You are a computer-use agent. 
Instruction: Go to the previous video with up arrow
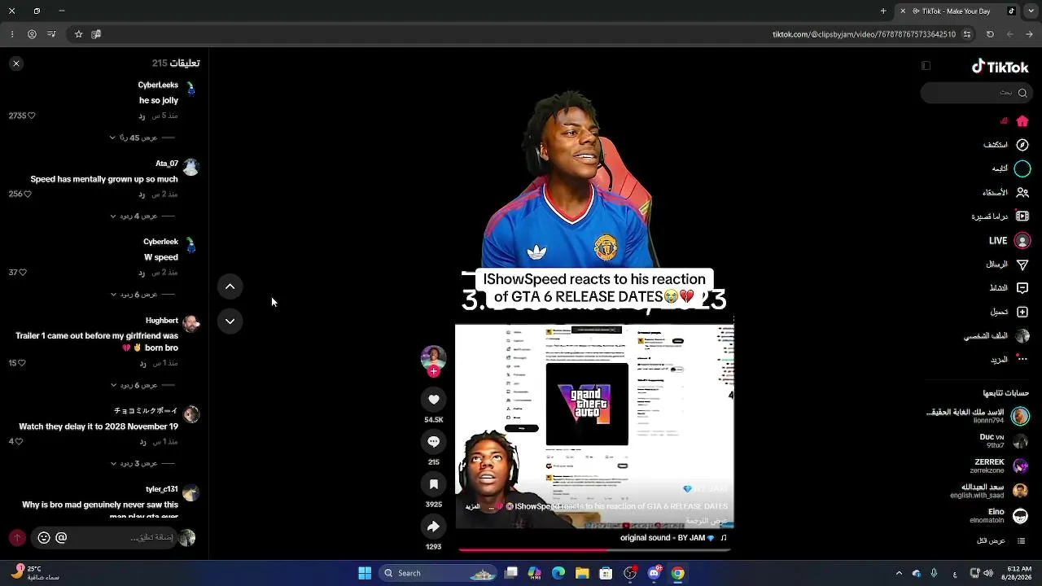point(230,286)
